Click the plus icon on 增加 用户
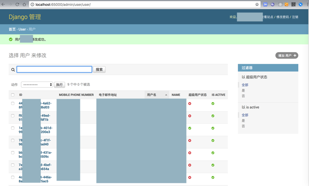The height and width of the screenshot is (186, 309). pyautogui.click(x=295, y=56)
